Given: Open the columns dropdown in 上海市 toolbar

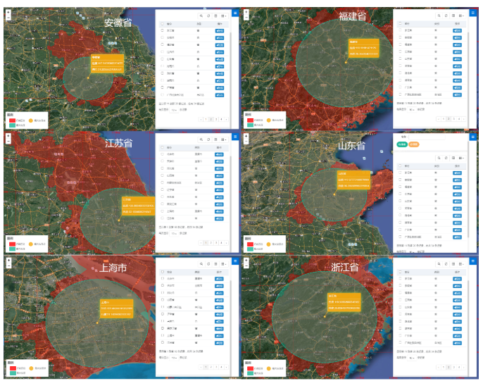Looking at the screenshot, I should point(224,264).
